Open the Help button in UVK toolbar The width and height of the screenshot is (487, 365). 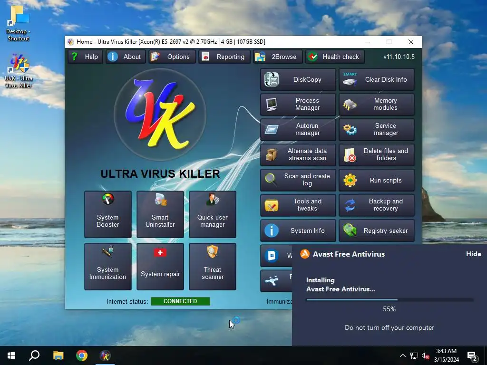85,57
